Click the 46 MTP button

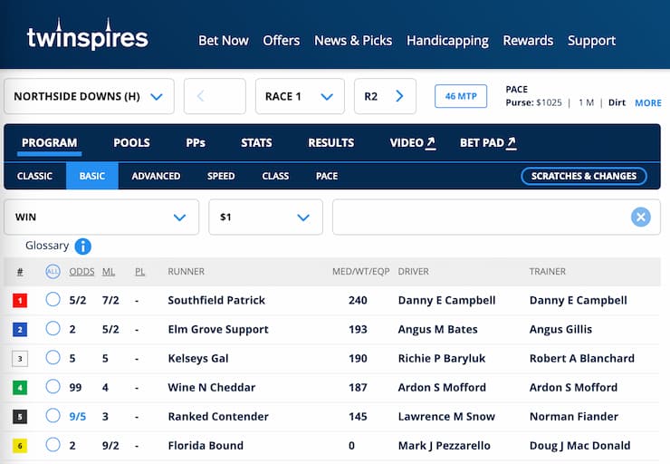[x=461, y=96]
